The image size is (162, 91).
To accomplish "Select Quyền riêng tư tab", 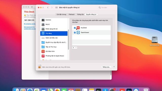I will 91,14.
